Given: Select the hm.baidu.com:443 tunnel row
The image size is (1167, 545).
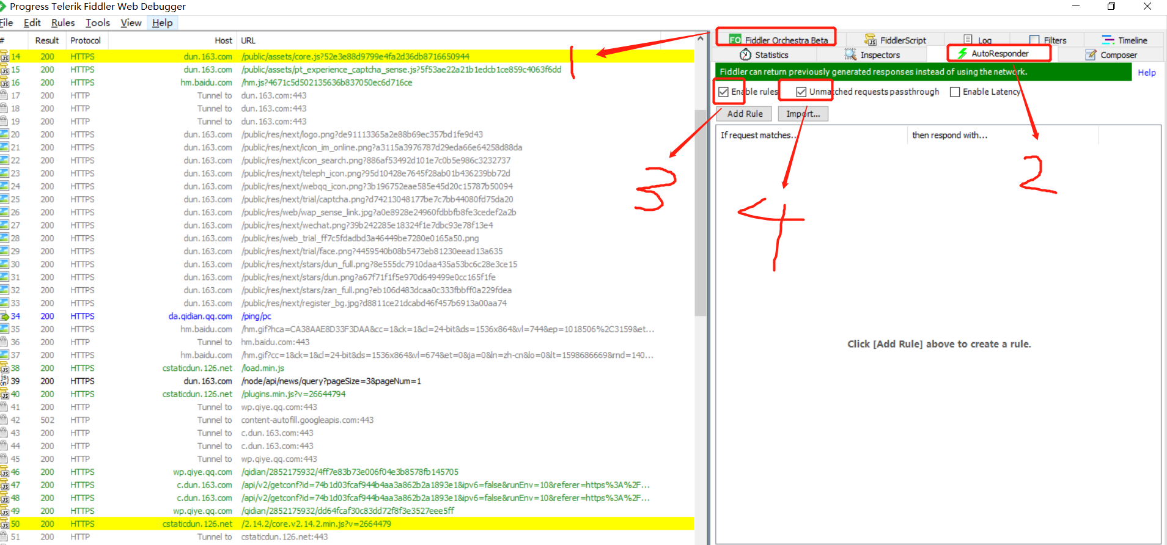Looking at the screenshot, I should [347, 342].
